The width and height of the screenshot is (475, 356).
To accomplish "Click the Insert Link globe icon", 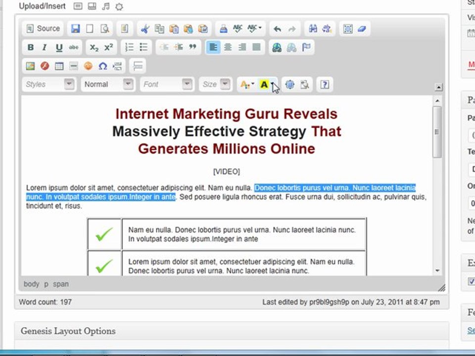I will (x=277, y=47).
